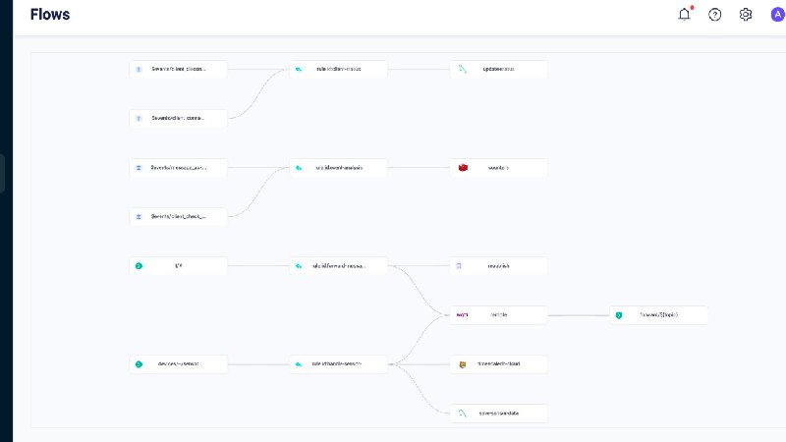The width and height of the screenshot is (786, 442).
Task: Open the help question-mark icon
Action: 715,15
